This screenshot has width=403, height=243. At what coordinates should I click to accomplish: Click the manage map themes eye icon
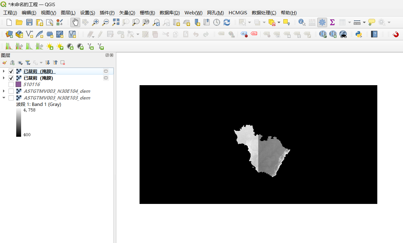tap(20, 63)
